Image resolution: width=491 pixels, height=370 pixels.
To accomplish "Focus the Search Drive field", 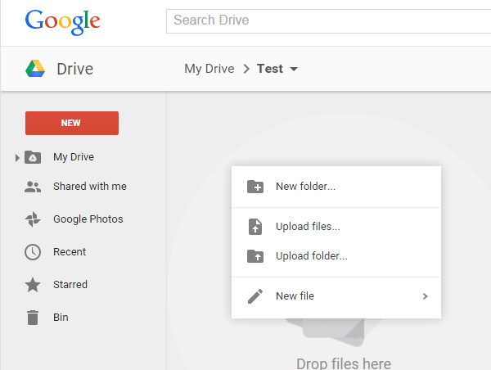I will (328, 21).
